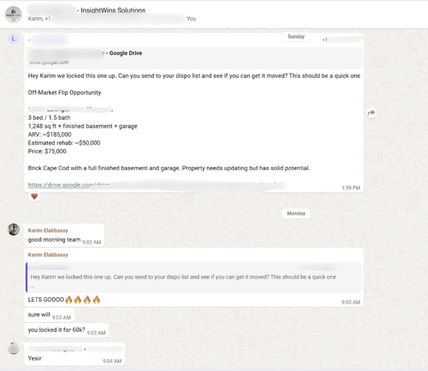Click Karim Elabbassy name above good morning

tap(48, 230)
